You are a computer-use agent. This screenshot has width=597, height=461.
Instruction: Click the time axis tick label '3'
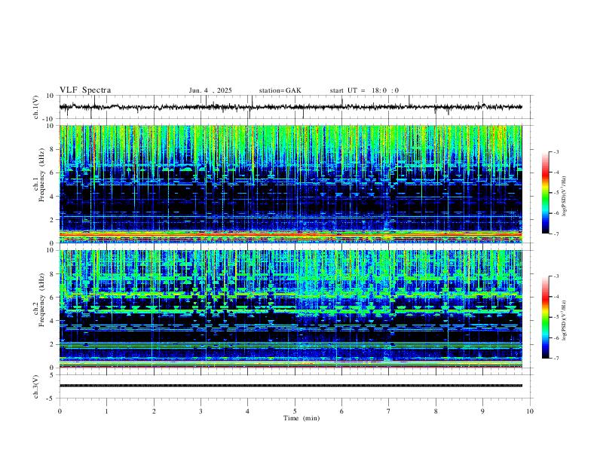201,411
